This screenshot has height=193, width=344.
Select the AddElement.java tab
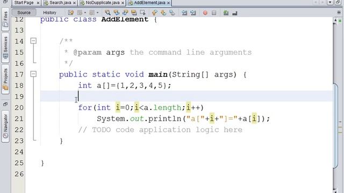click(x=149, y=3)
